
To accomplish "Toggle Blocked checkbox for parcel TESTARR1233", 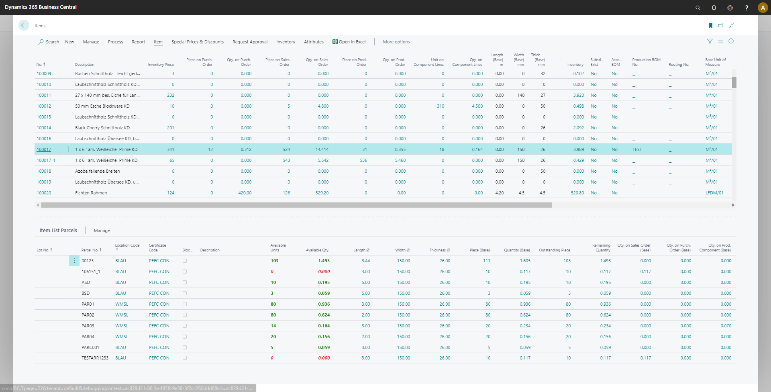I will 185,358.
